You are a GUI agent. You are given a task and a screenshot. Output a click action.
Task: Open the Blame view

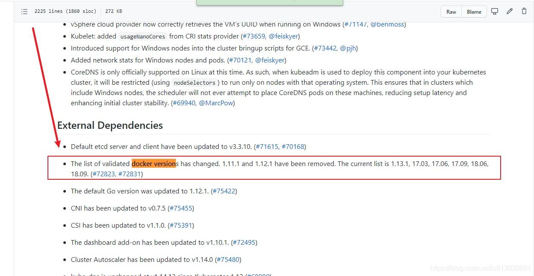(474, 12)
